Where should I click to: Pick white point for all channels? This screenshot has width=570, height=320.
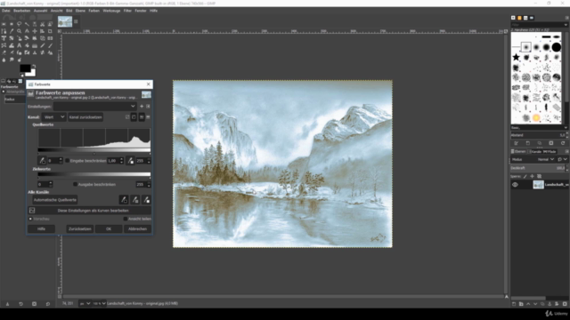click(146, 199)
